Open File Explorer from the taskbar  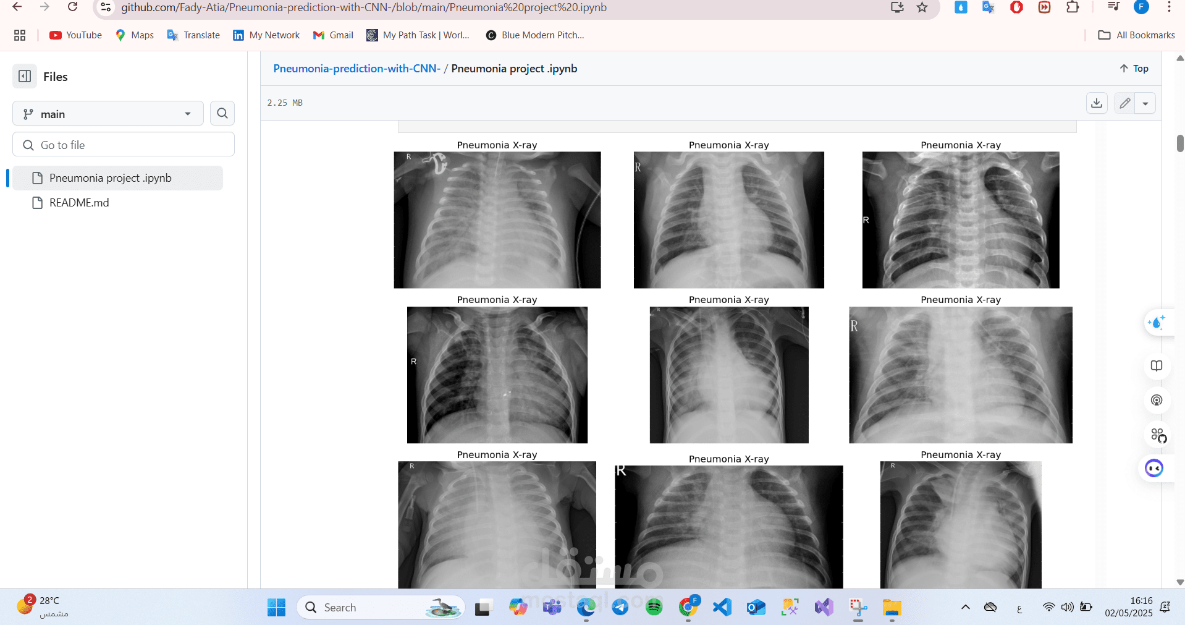tap(892, 608)
